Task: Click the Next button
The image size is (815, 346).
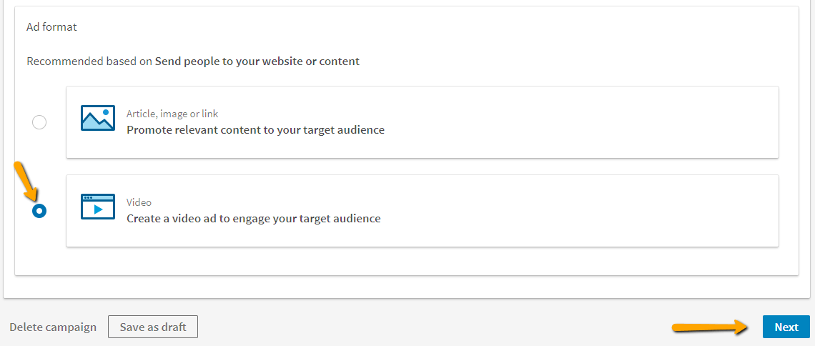Action: click(x=786, y=327)
